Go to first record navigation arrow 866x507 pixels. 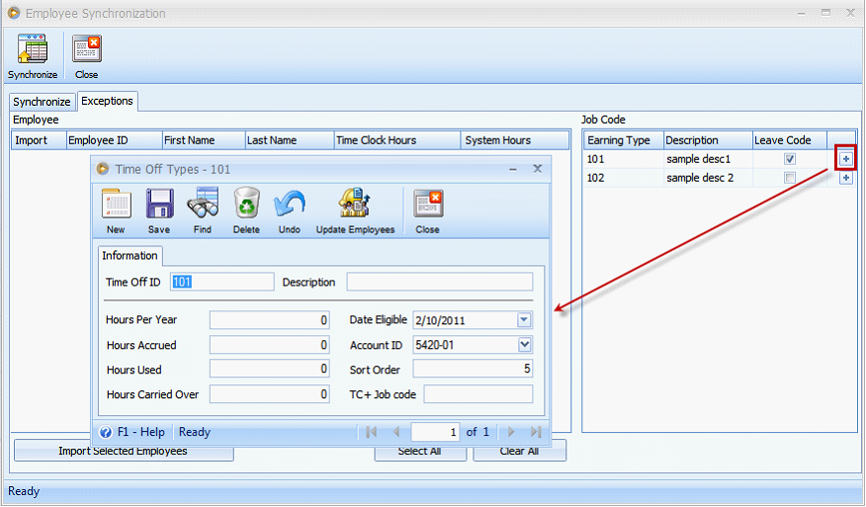click(371, 432)
